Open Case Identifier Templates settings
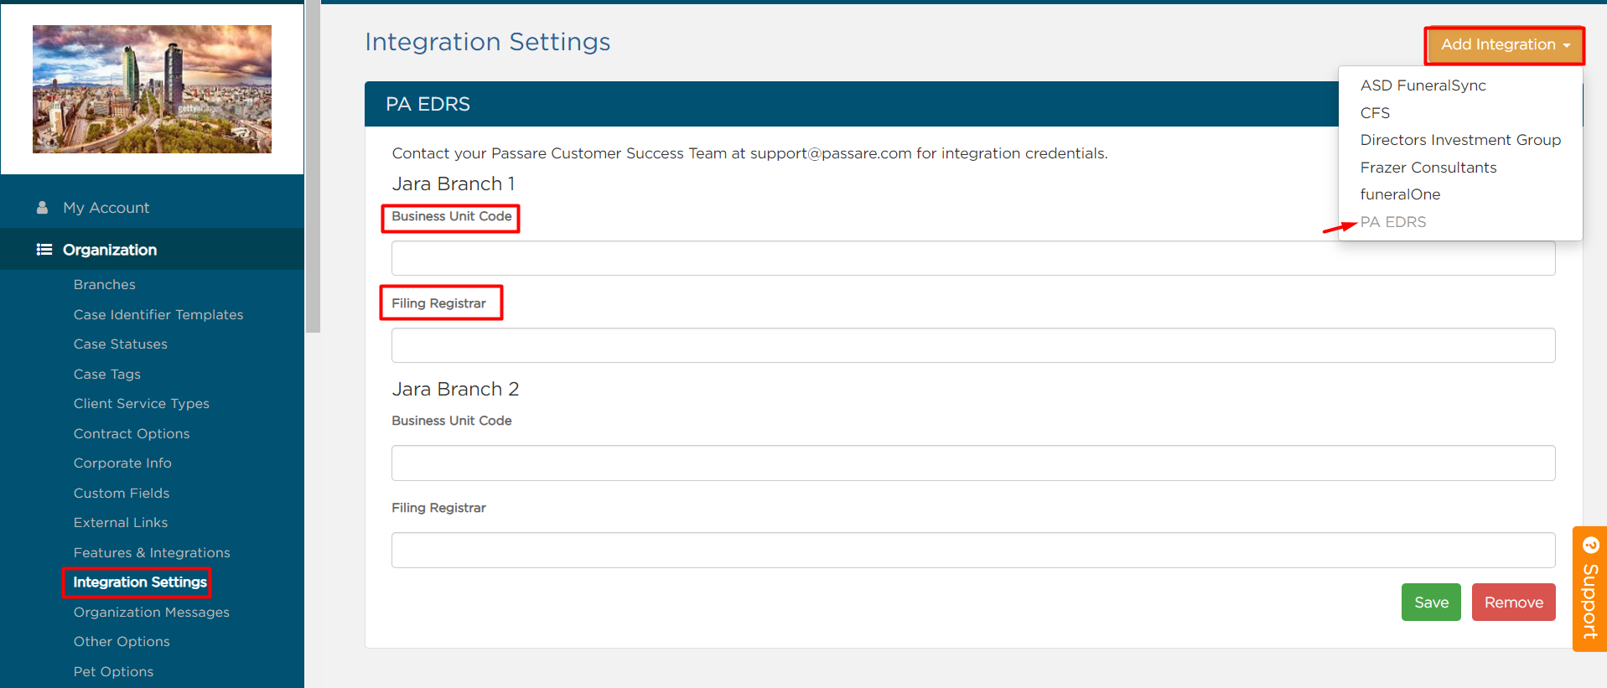Screen dimensions: 1607x688 pos(158,315)
